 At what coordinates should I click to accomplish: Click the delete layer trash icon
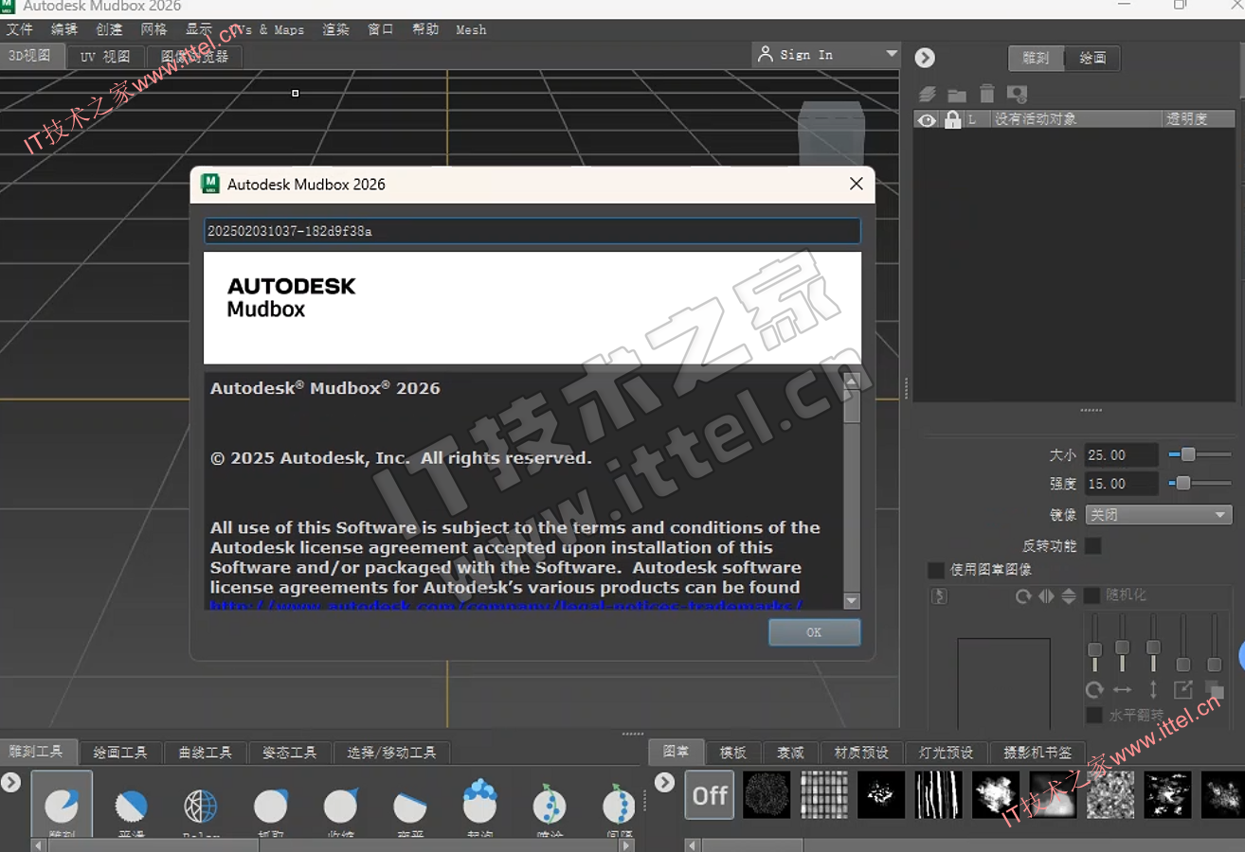(987, 93)
